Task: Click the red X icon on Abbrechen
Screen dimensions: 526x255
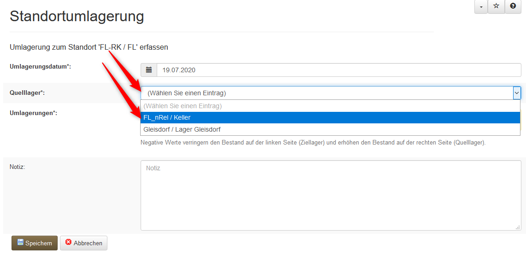Action: click(69, 243)
